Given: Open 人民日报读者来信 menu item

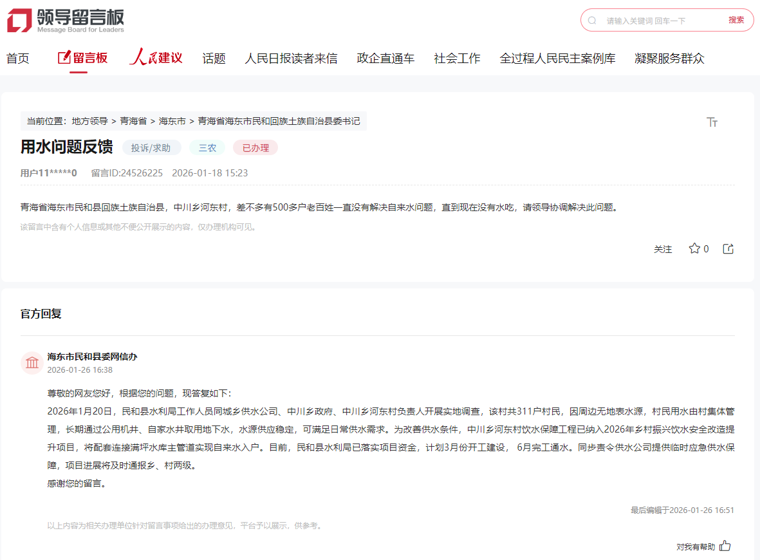Looking at the screenshot, I should click(291, 59).
